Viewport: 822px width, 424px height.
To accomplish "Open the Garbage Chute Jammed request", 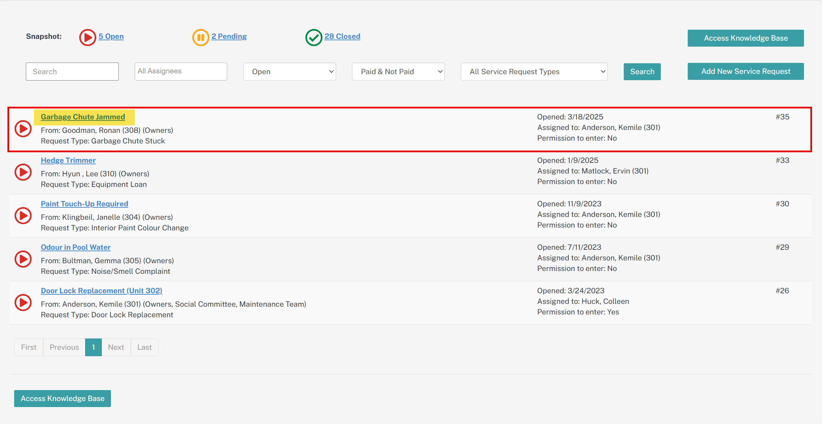I will coord(83,117).
